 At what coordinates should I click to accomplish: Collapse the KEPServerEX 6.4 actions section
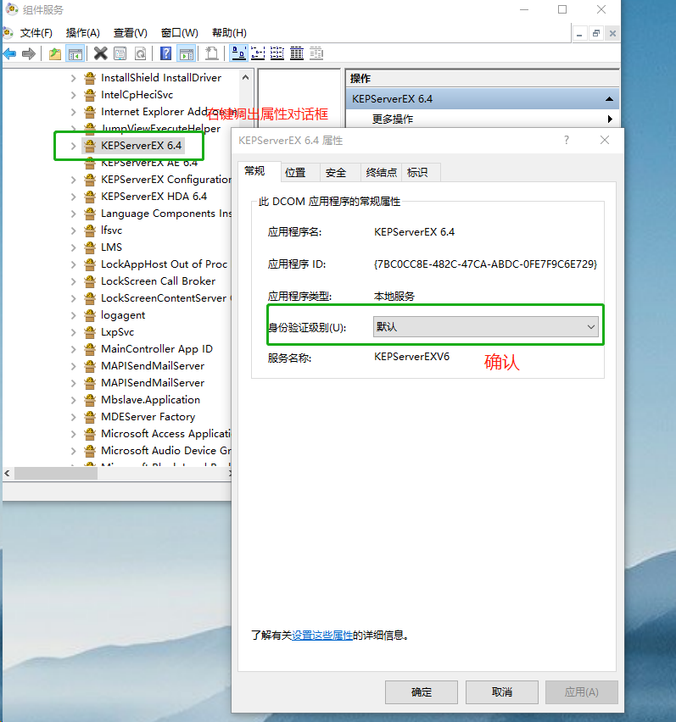[609, 99]
